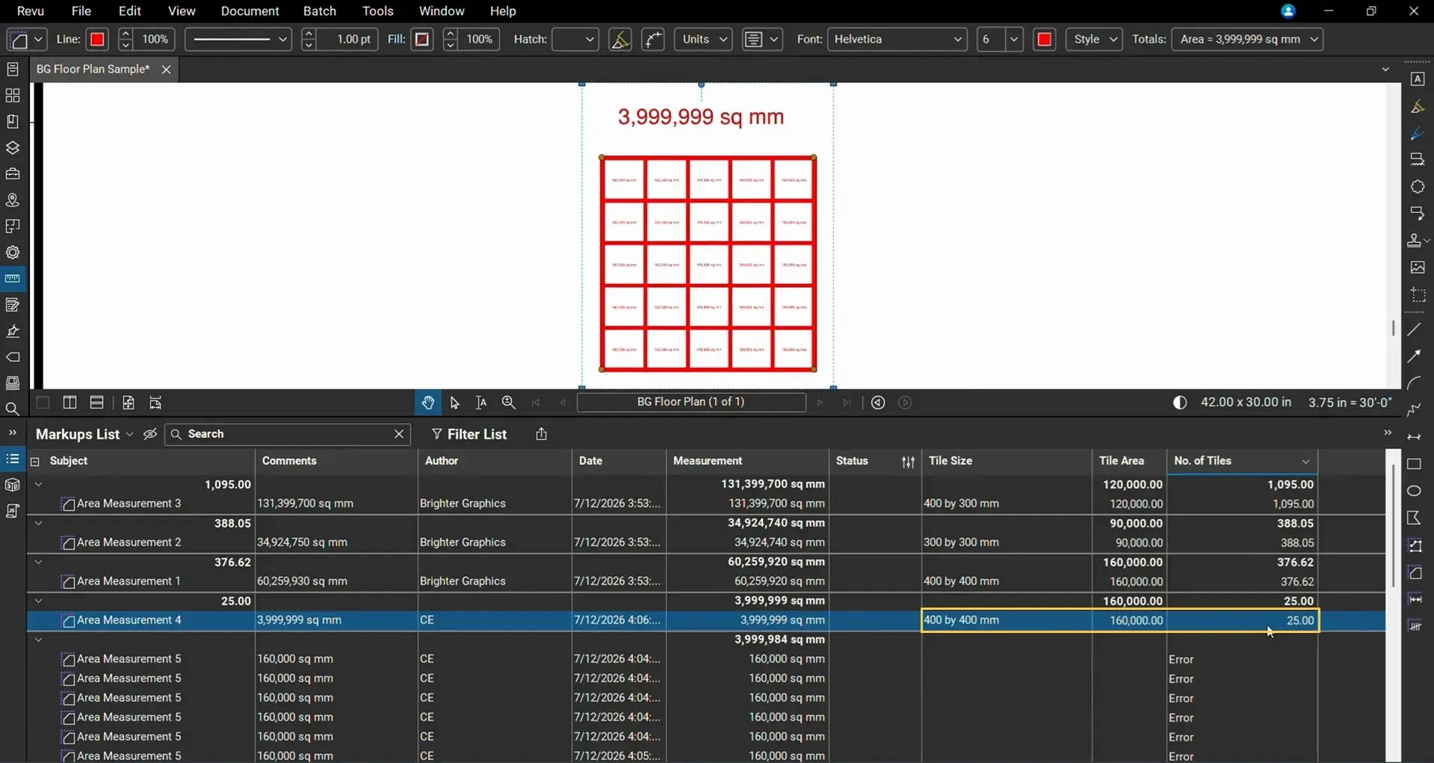Open the Fill color swatch
The width and height of the screenshot is (1434, 763).
coord(422,40)
